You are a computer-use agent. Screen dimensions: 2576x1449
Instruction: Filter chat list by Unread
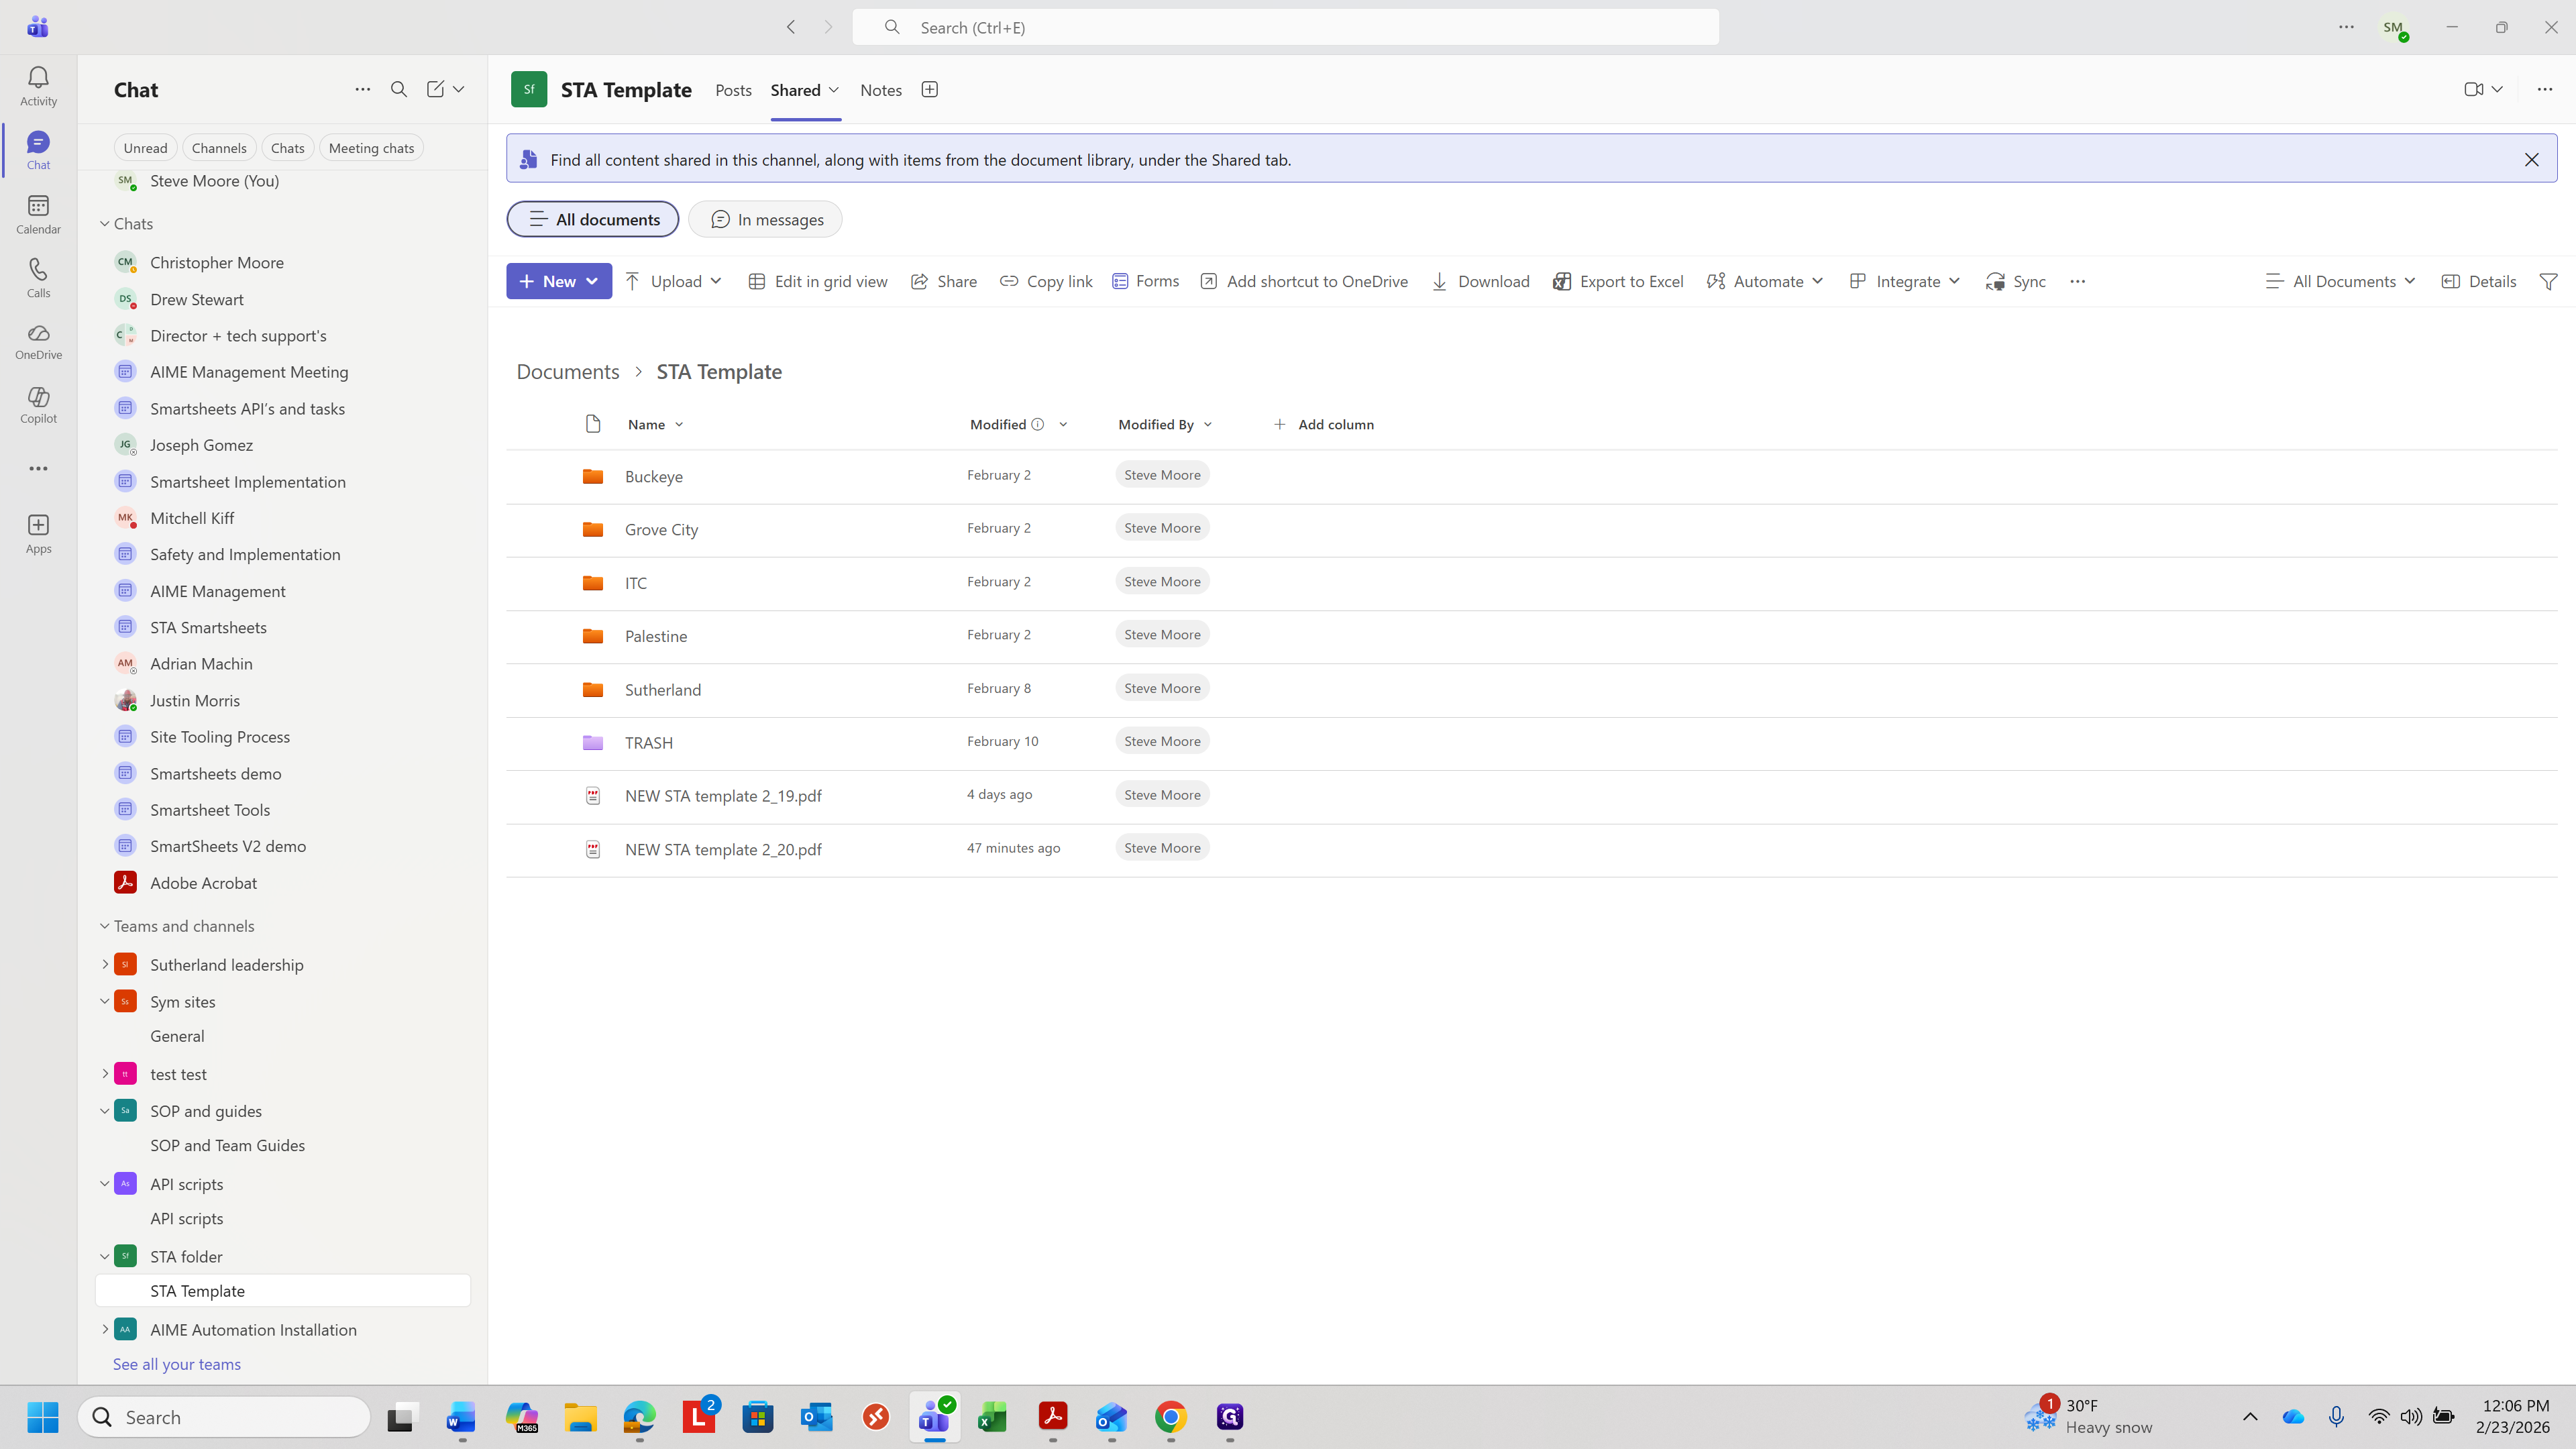(145, 148)
